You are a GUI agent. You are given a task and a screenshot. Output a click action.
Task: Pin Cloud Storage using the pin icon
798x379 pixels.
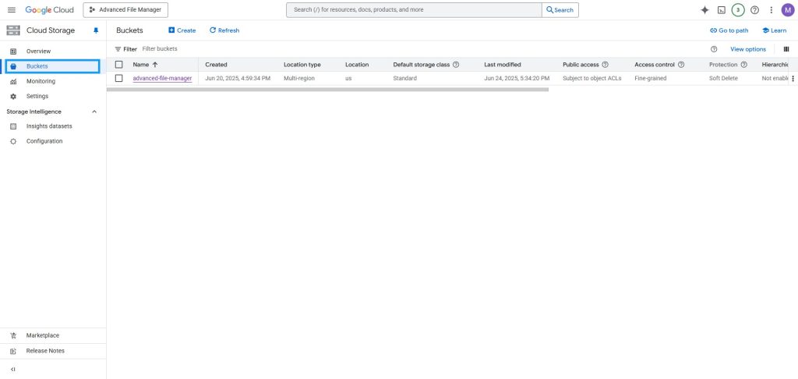[96, 30]
